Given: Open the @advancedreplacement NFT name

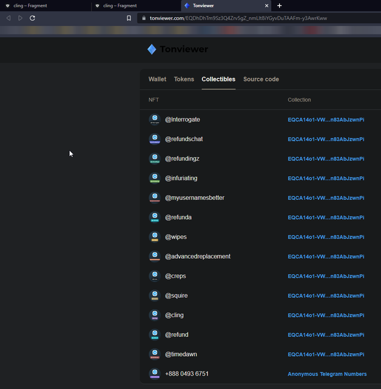Looking at the screenshot, I should [198, 256].
